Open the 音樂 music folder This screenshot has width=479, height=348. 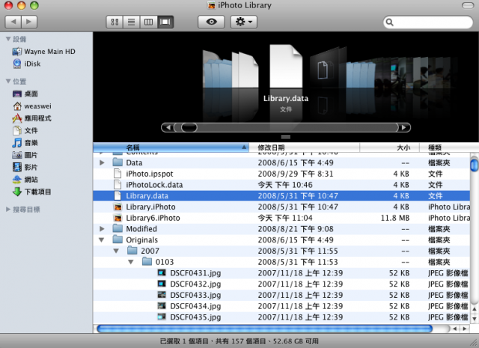coord(25,143)
